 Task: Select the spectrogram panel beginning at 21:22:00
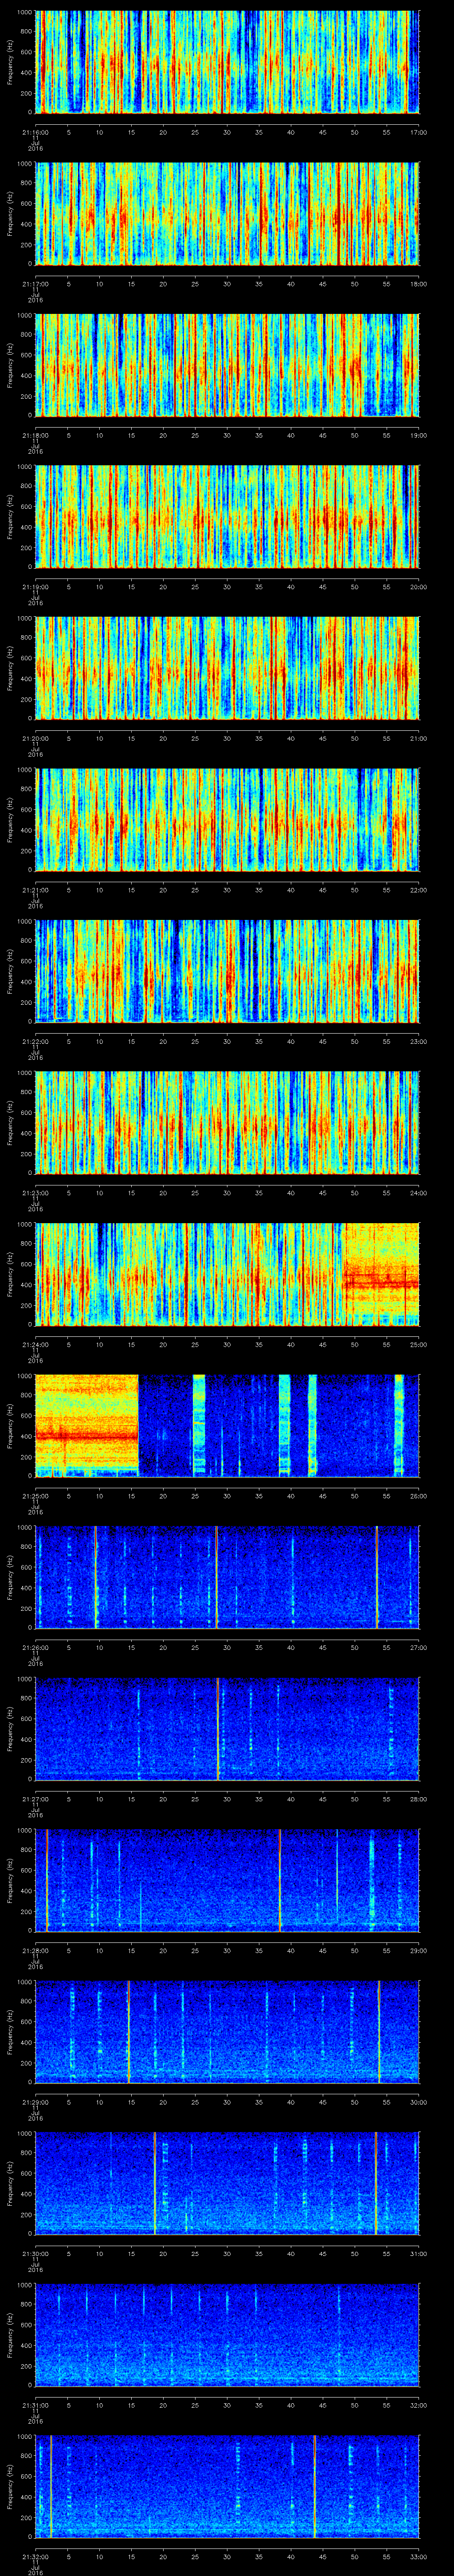(x=227, y=971)
